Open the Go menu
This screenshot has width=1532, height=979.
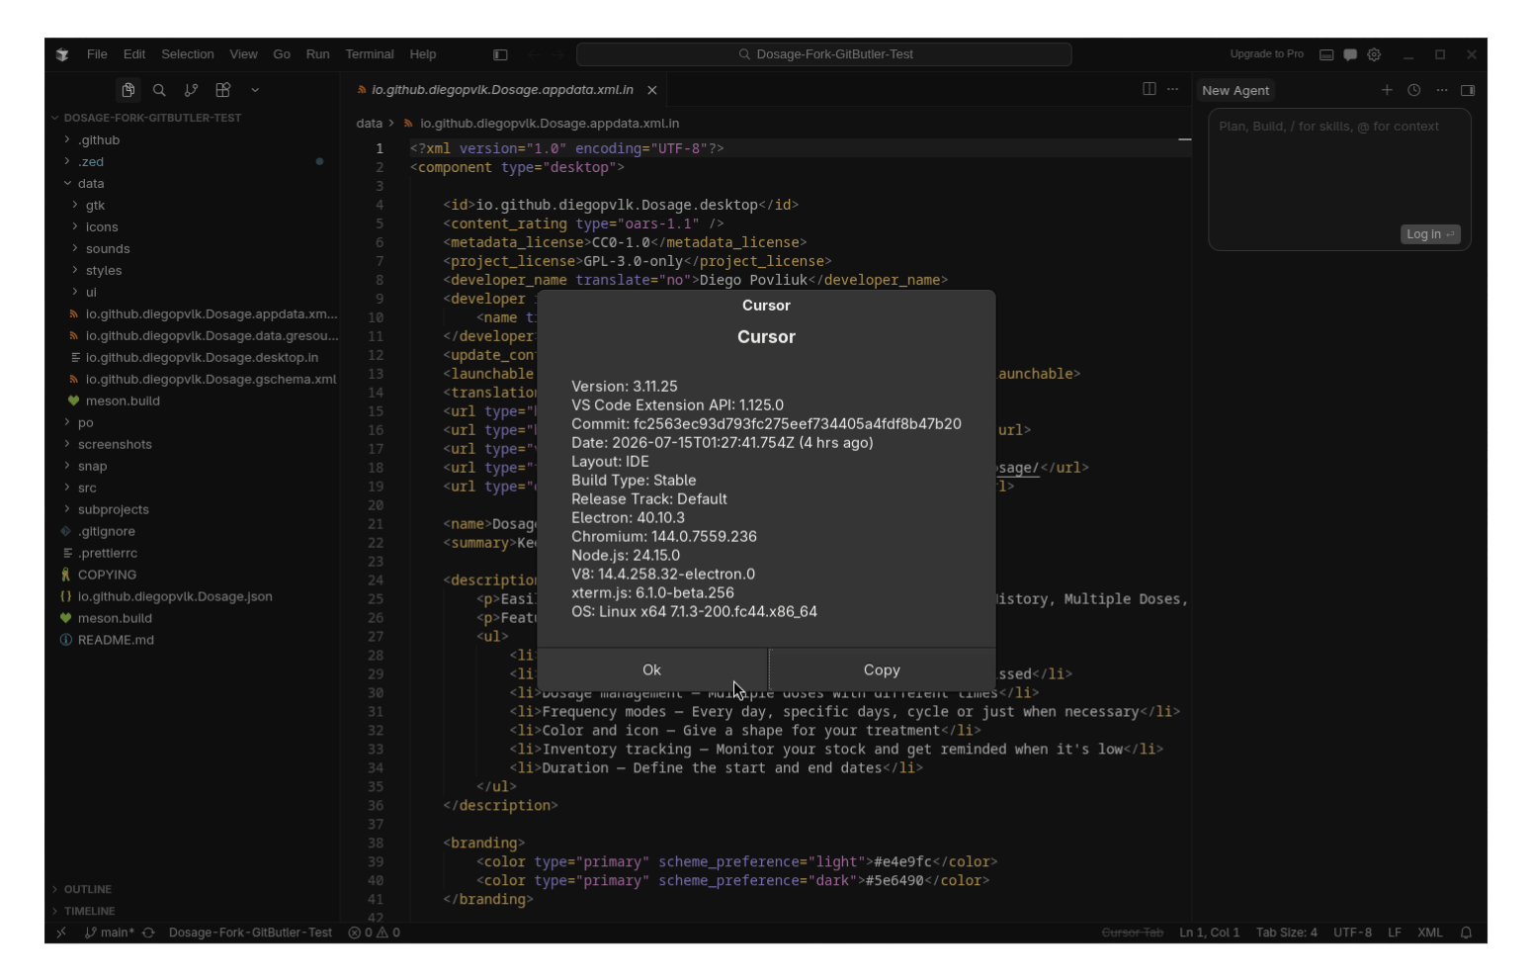click(x=282, y=54)
